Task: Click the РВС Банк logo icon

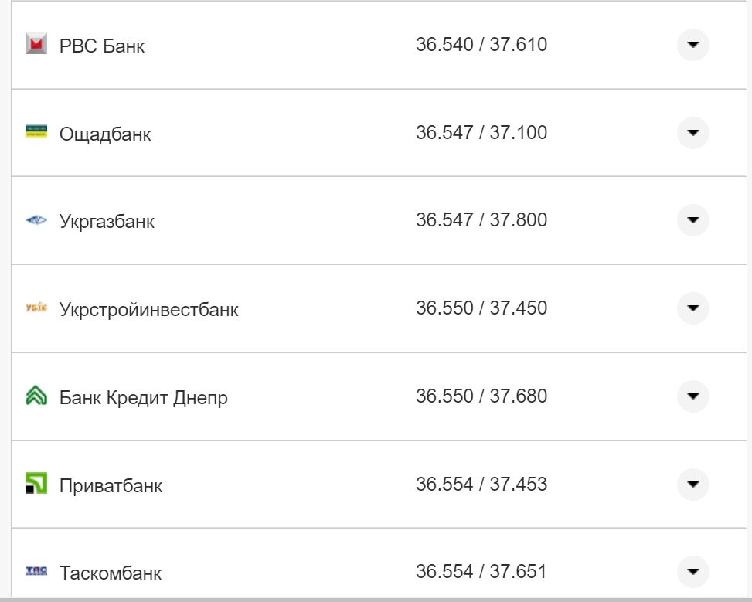Action: 36,45
